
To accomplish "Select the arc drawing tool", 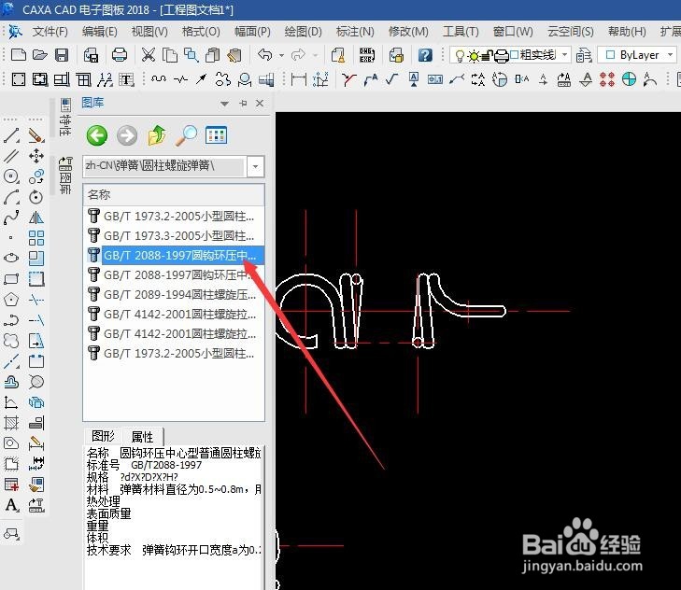I will 11,197.
